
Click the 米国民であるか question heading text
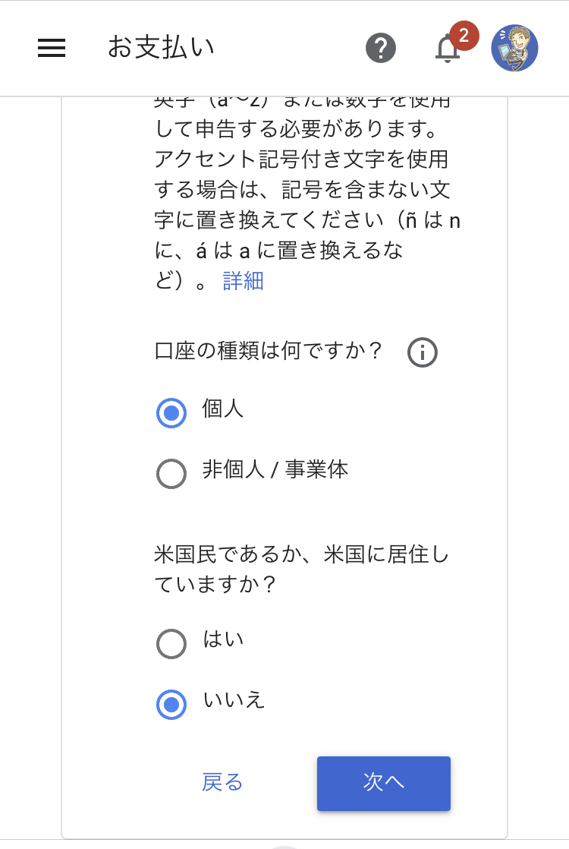(302, 569)
